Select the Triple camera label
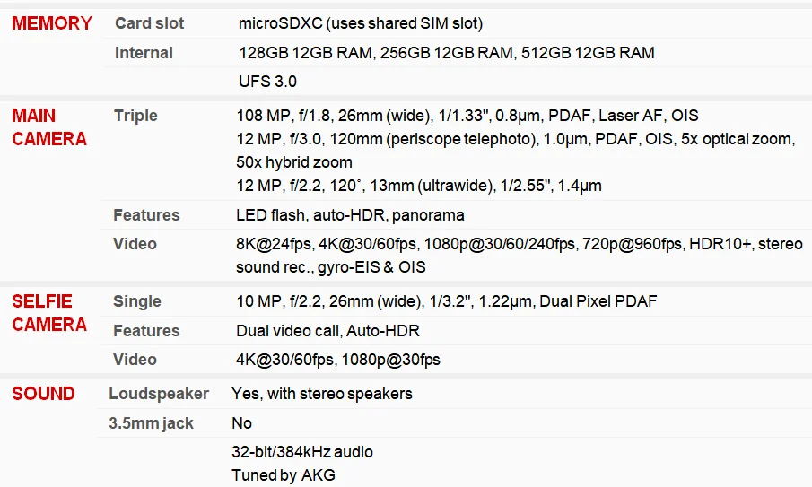The height and width of the screenshot is (487, 812). pyautogui.click(x=135, y=116)
